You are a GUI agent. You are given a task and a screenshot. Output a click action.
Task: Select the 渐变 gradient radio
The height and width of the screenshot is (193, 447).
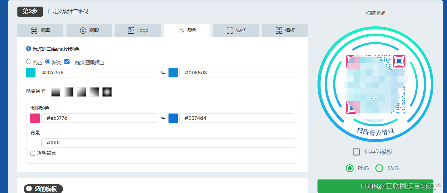[x=48, y=62]
